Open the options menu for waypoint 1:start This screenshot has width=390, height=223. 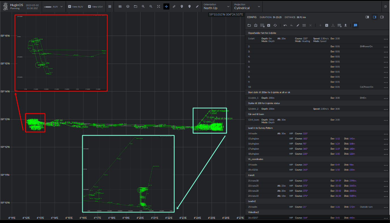pos(385,40)
